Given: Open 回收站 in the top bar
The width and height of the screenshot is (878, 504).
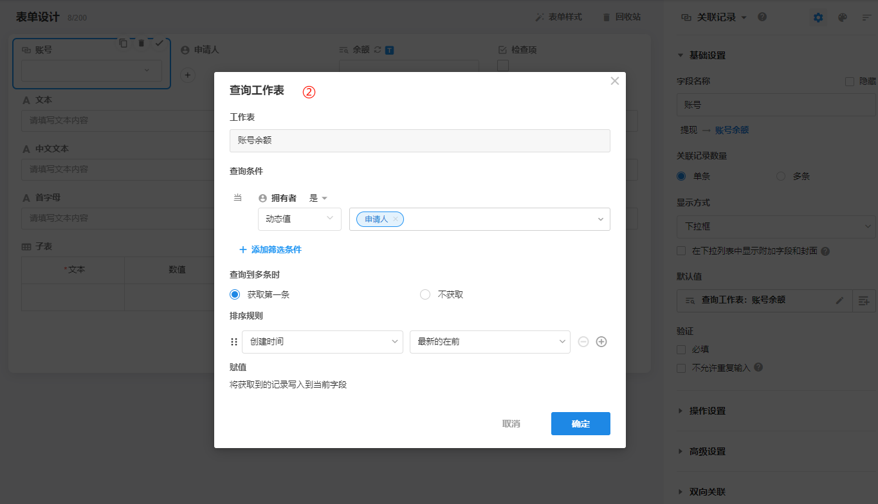Looking at the screenshot, I should (621, 17).
